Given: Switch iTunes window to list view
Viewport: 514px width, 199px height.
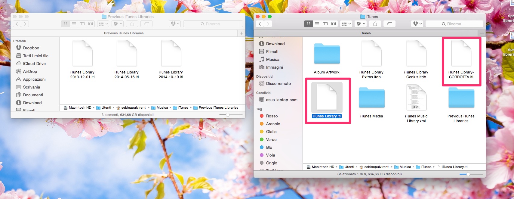Looking at the screenshot, I should pos(317,24).
